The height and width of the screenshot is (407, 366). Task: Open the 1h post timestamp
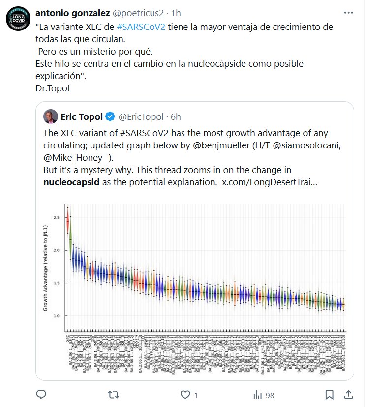tap(175, 12)
